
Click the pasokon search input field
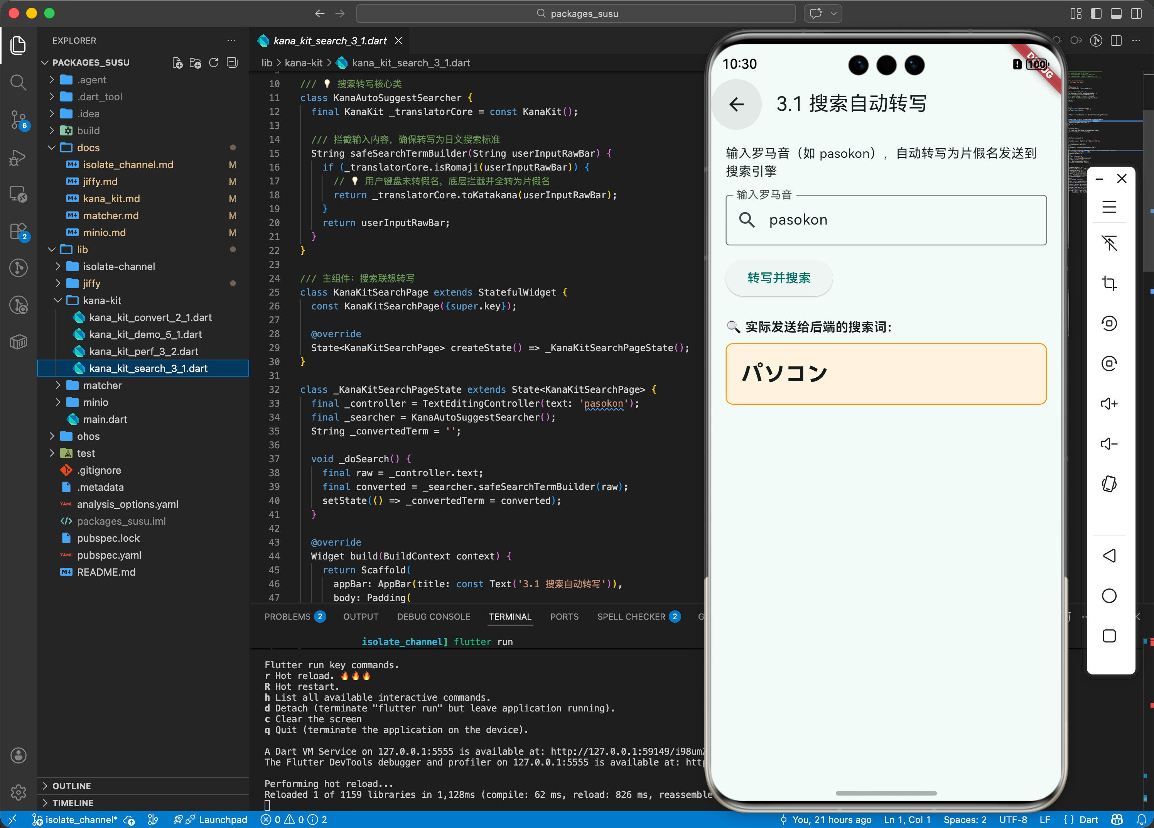click(x=885, y=220)
